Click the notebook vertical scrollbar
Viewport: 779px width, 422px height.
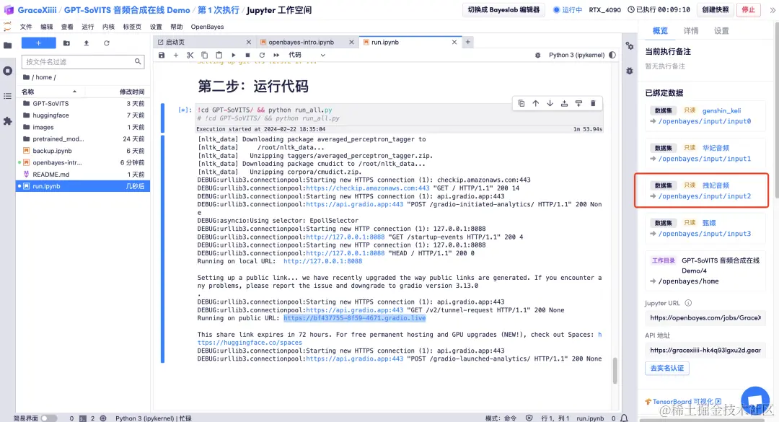(615, 370)
